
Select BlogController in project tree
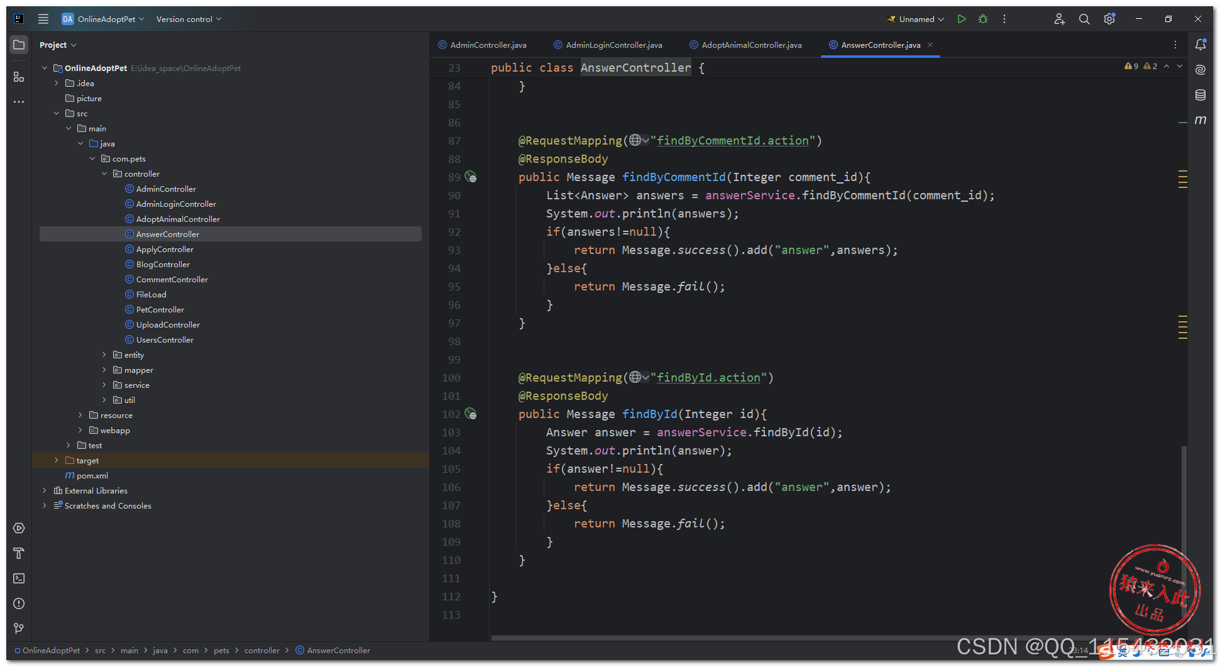(163, 264)
